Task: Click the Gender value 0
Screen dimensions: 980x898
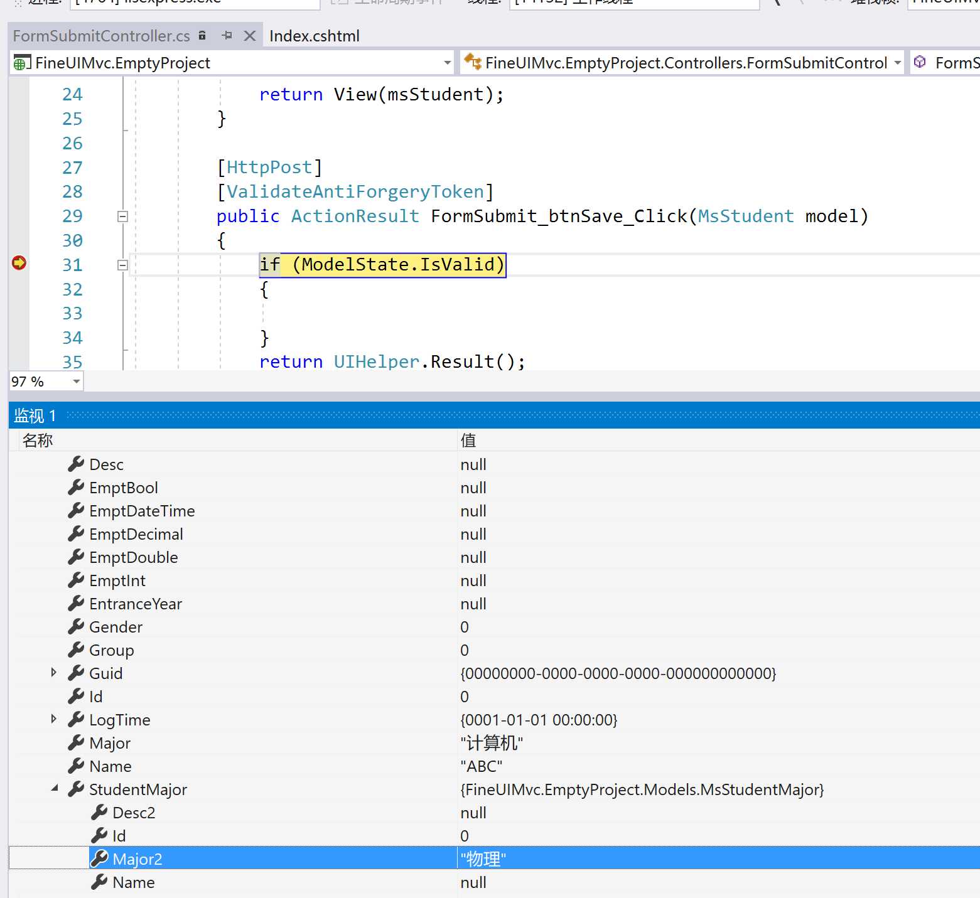Action: coord(465,627)
